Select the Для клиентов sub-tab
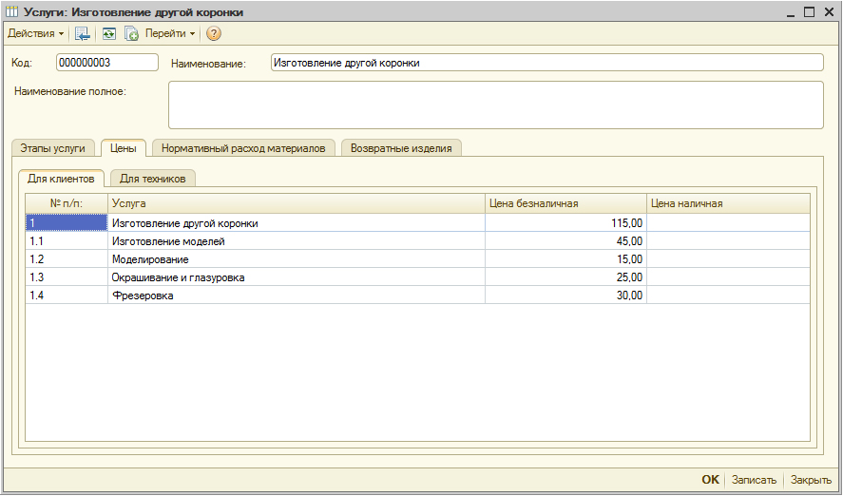 62,179
